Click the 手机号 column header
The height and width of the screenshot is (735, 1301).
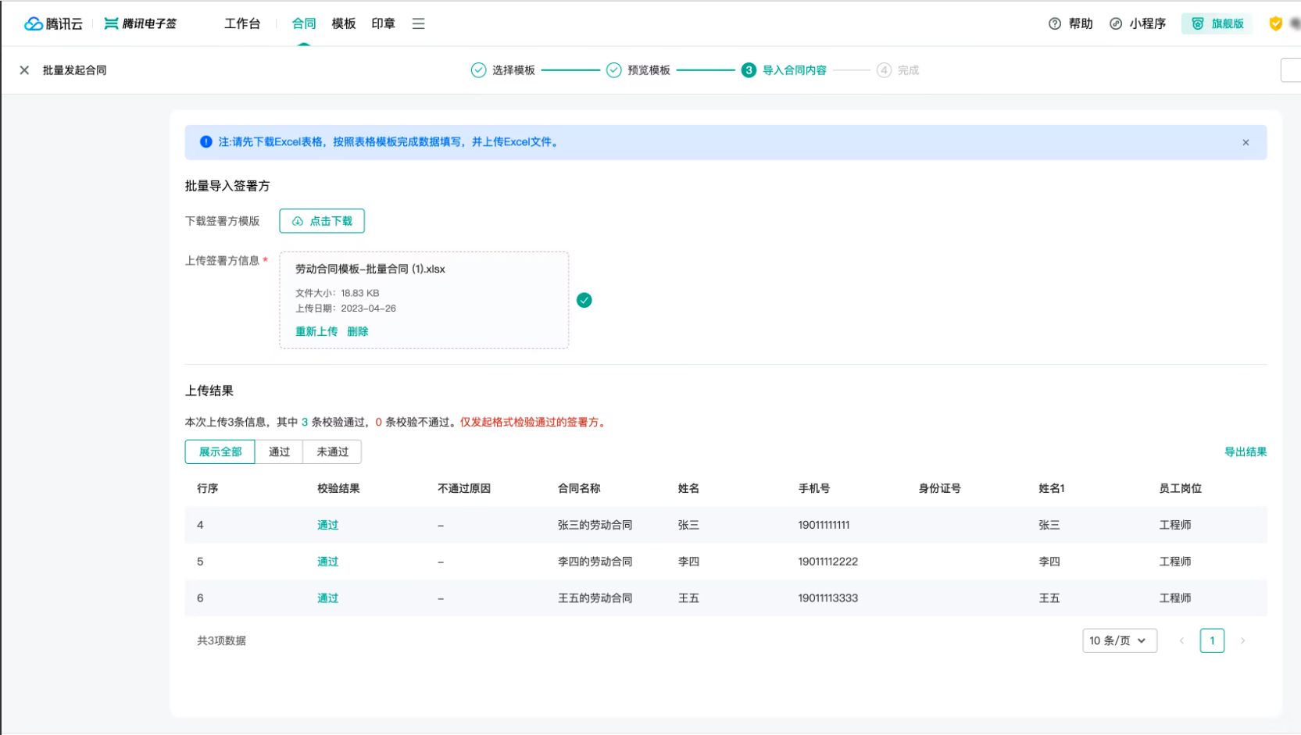[x=814, y=488]
